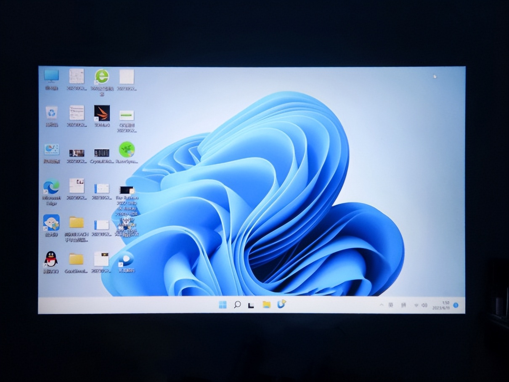Open the clock and date flyout
This screenshot has width=509, height=382.
[x=441, y=305]
